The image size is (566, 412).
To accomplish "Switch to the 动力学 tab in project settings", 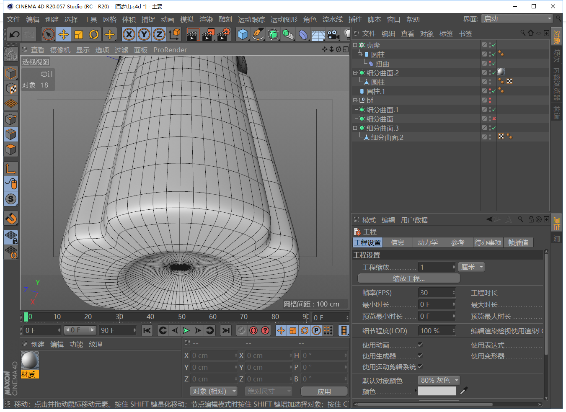I will pyautogui.click(x=427, y=242).
